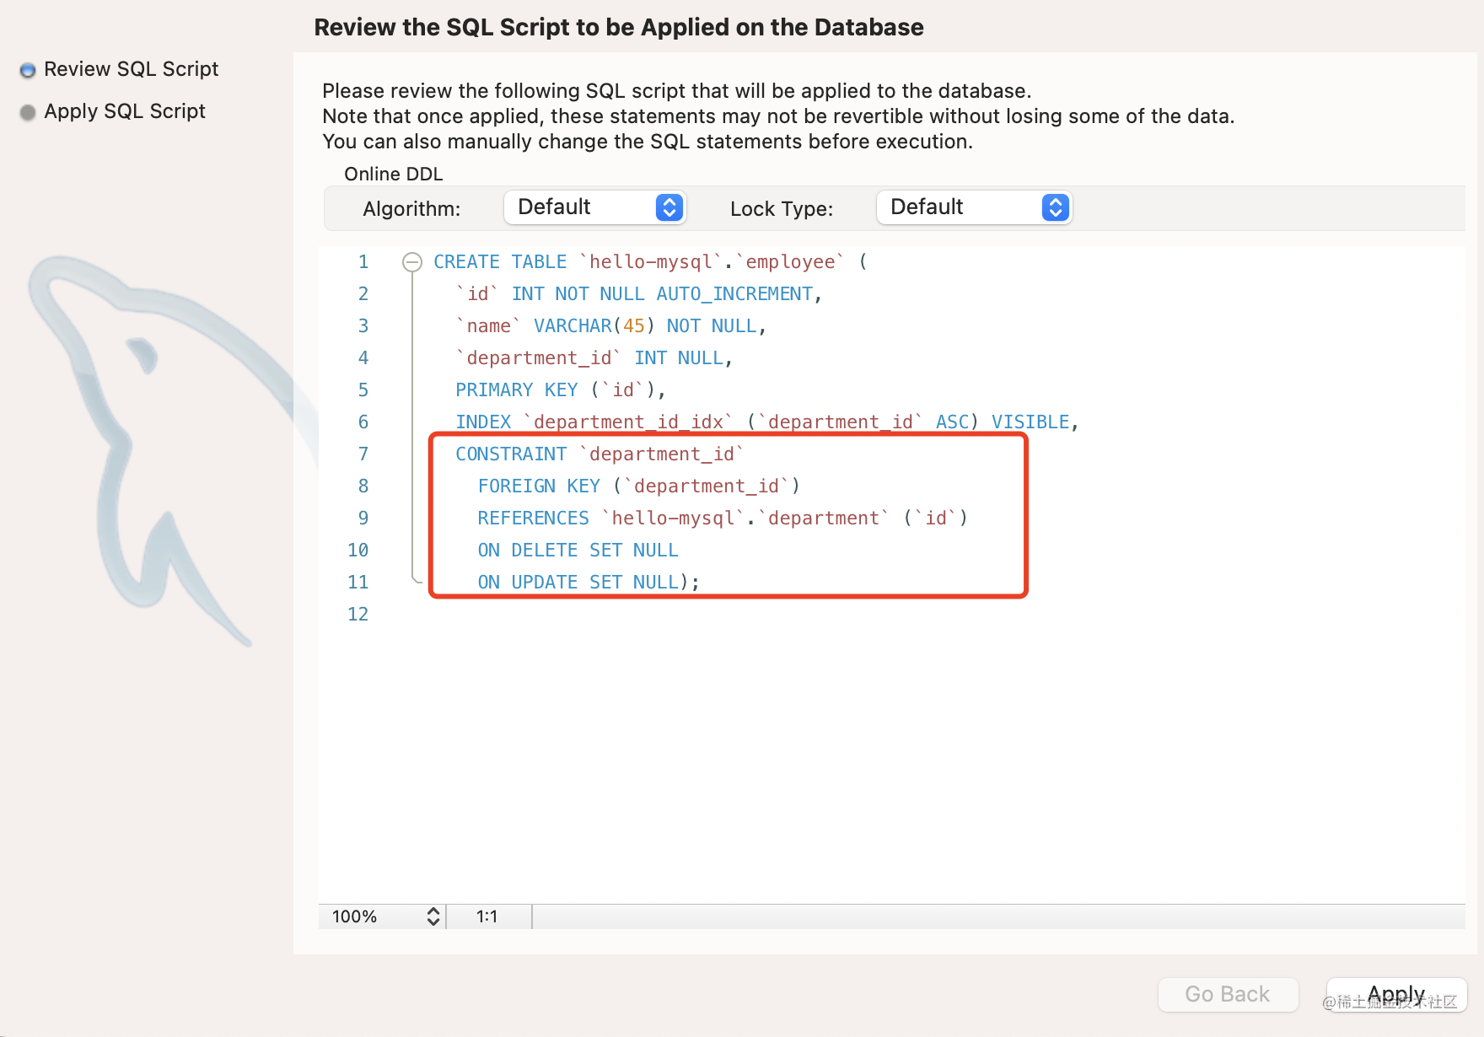Open the Algorithm dropdown
1484x1037 pixels.
[594, 207]
